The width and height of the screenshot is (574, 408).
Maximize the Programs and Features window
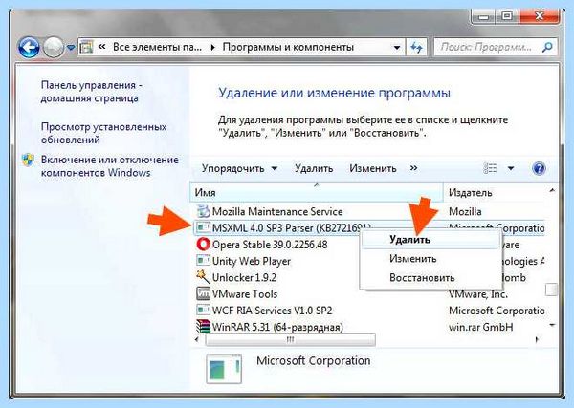coord(507,16)
